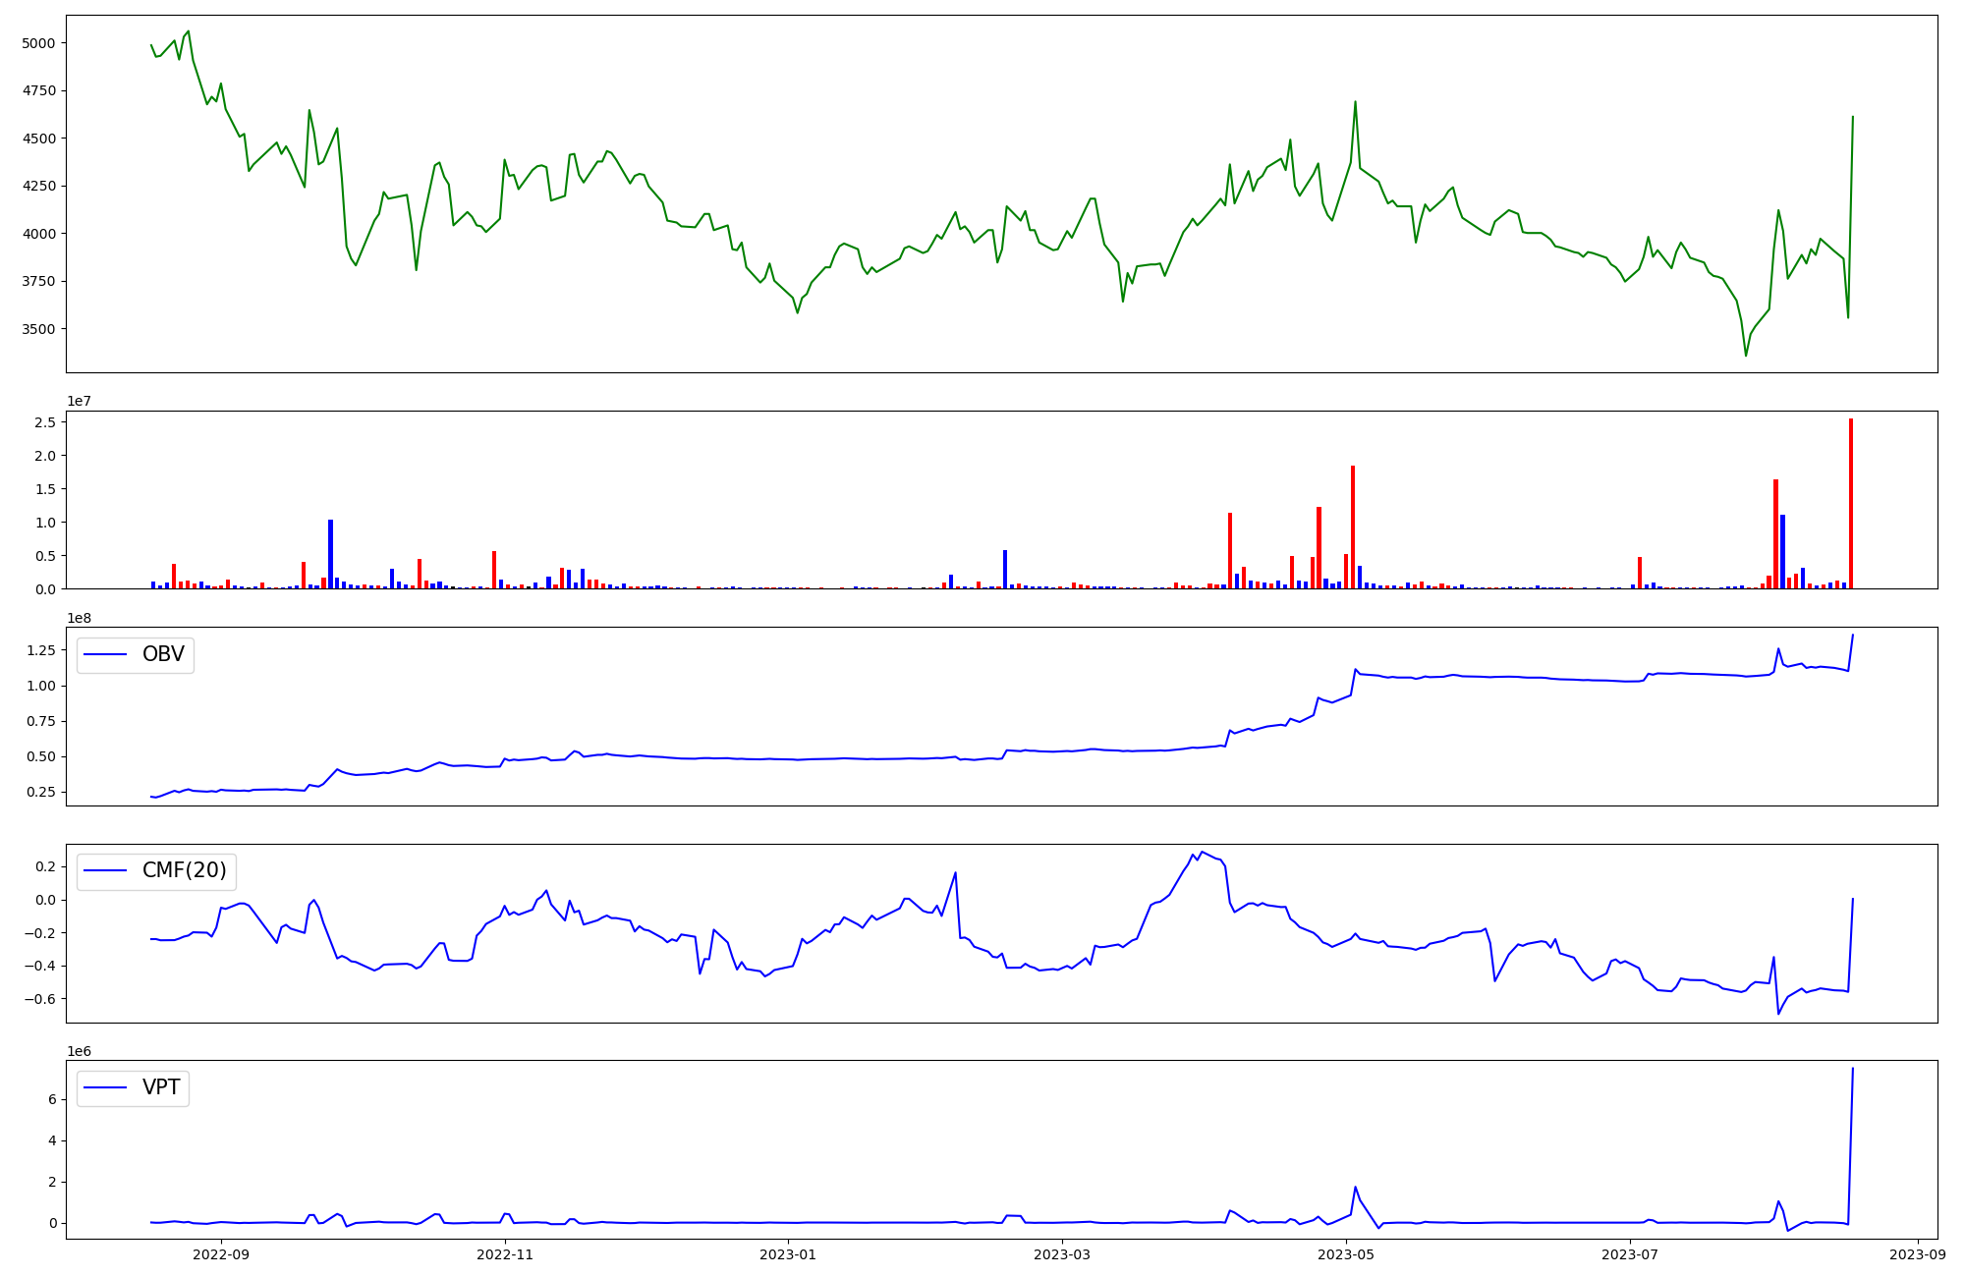Click the tallest red volume bar
This screenshot has width=1965, height=1277.
[1851, 503]
